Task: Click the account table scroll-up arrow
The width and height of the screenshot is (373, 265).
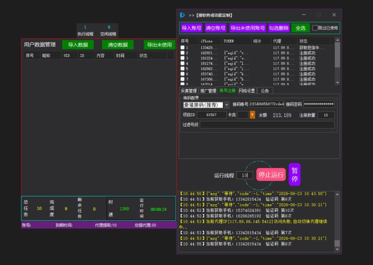Action: (x=337, y=40)
